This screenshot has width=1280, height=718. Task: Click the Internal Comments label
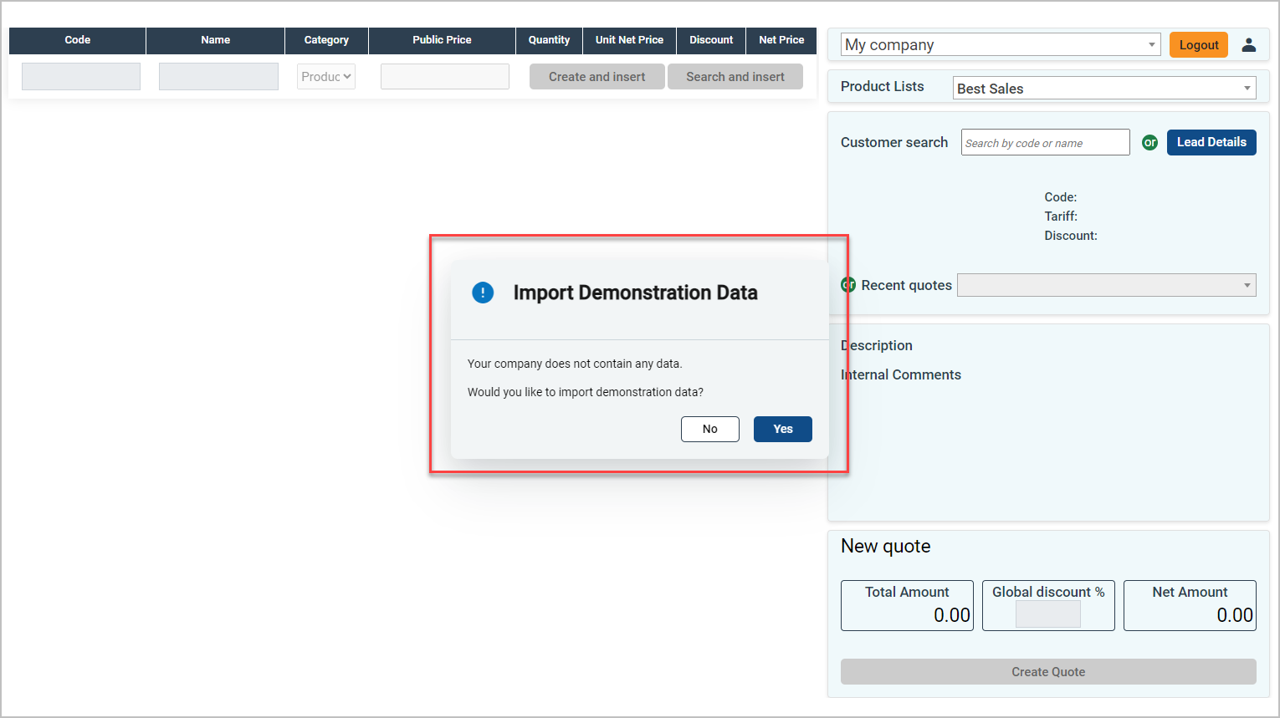(x=900, y=374)
